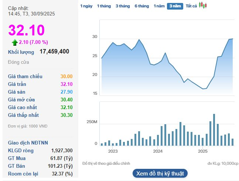Click the tallest volume bar in 2025
This screenshot has width=239, height=181.
coord(214,129)
